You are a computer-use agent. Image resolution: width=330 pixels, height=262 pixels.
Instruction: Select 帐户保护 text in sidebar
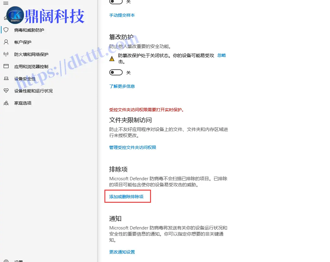coord(23,42)
